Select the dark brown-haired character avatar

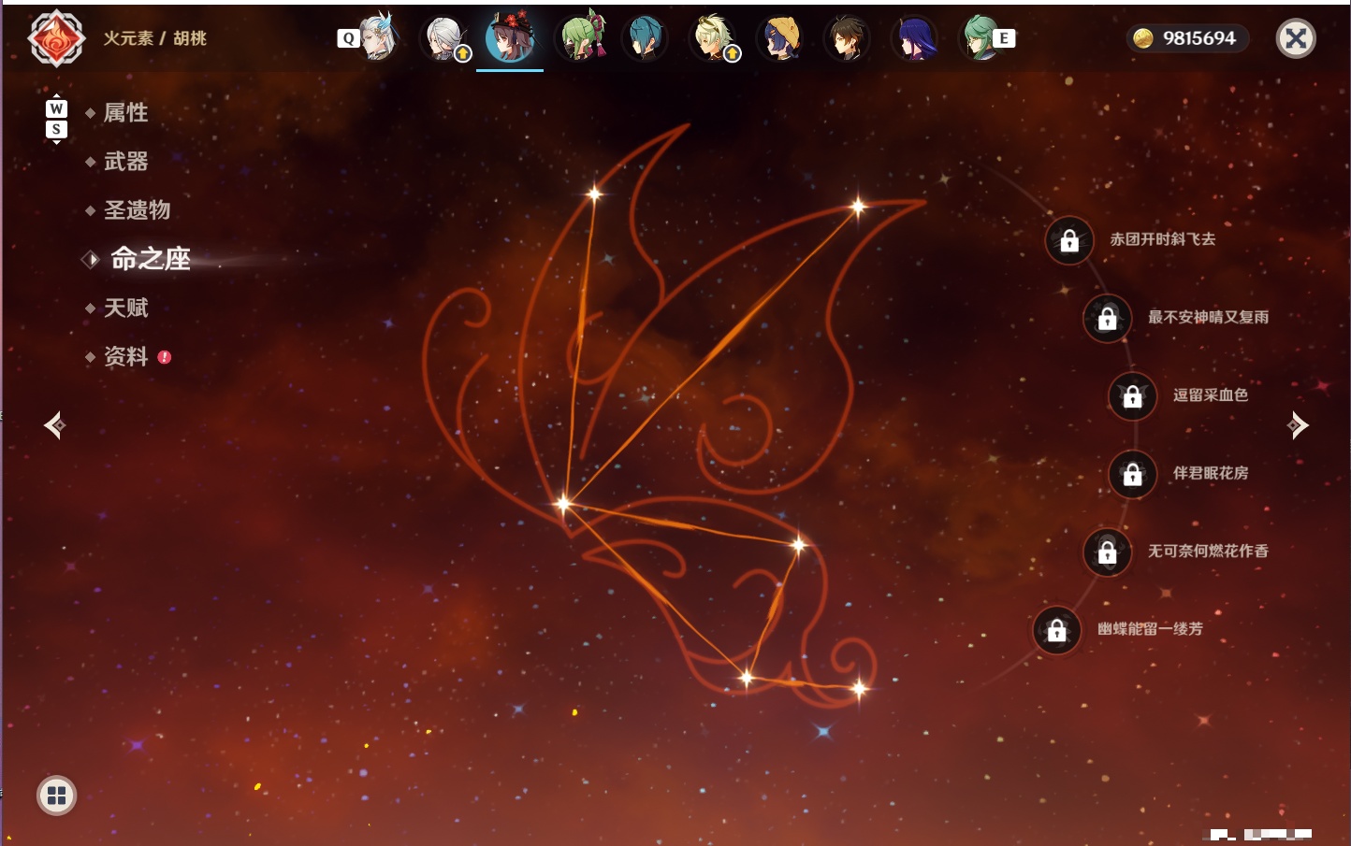847,38
